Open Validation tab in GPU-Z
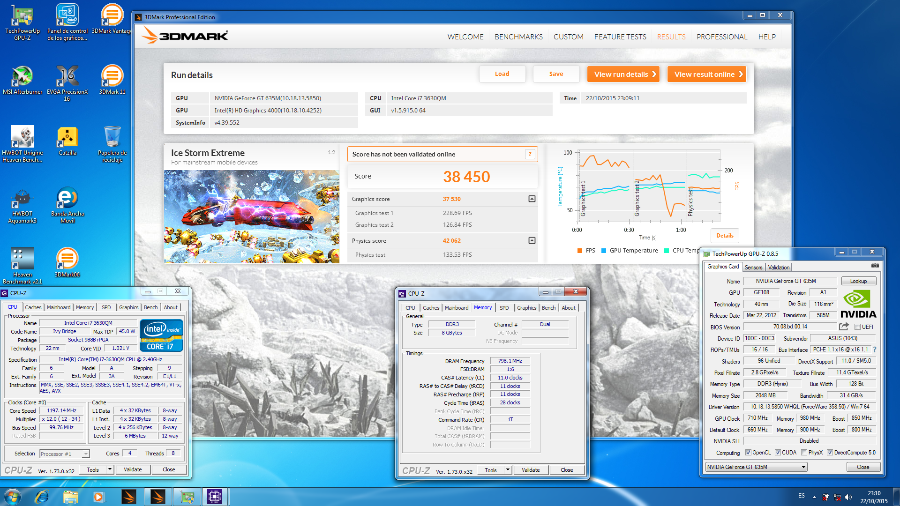Image resolution: width=900 pixels, height=506 pixels. tap(779, 267)
